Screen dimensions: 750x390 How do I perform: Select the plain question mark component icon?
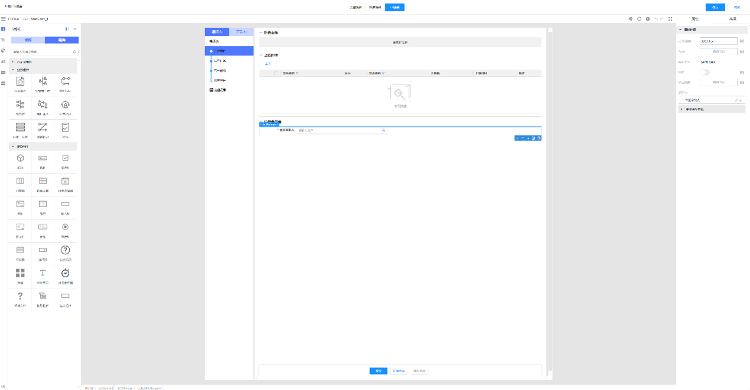(20, 296)
